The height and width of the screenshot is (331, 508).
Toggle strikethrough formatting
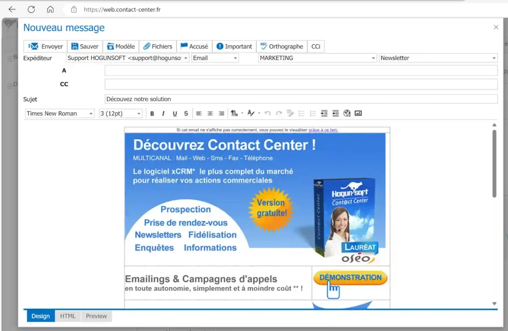(186, 113)
